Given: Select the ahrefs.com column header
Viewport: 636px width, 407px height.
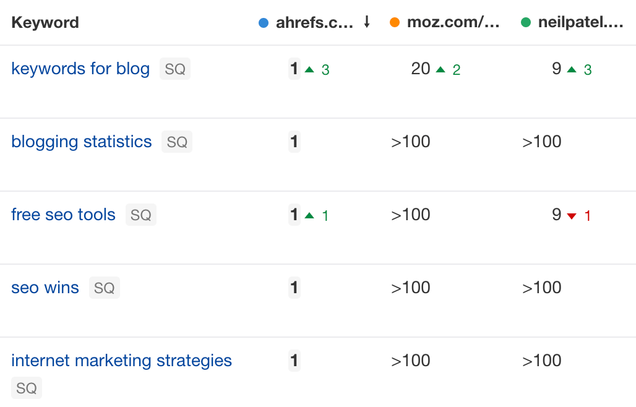Looking at the screenshot, I should tap(316, 22).
